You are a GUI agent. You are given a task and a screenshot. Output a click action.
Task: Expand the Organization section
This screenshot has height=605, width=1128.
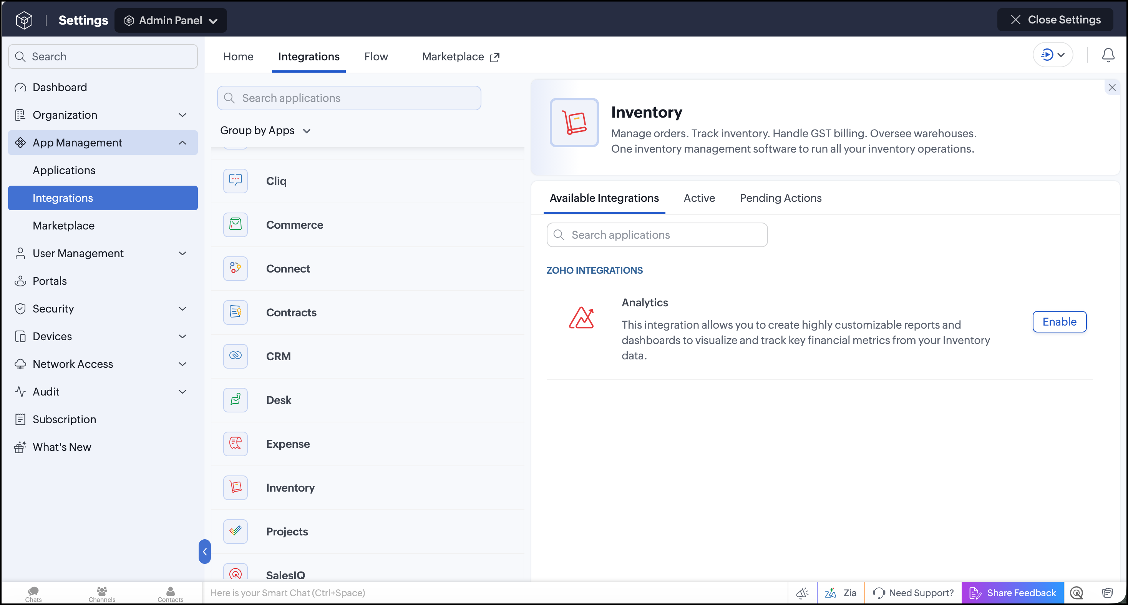tap(182, 115)
